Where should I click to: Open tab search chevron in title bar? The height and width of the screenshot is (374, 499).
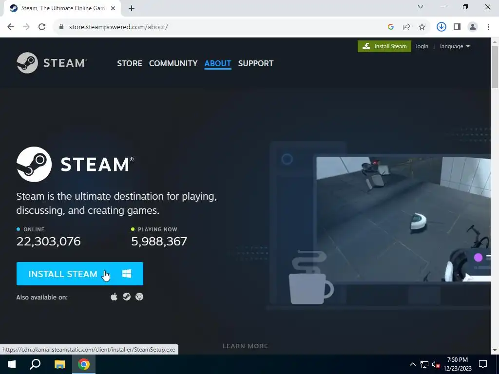[x=421, y=7]
